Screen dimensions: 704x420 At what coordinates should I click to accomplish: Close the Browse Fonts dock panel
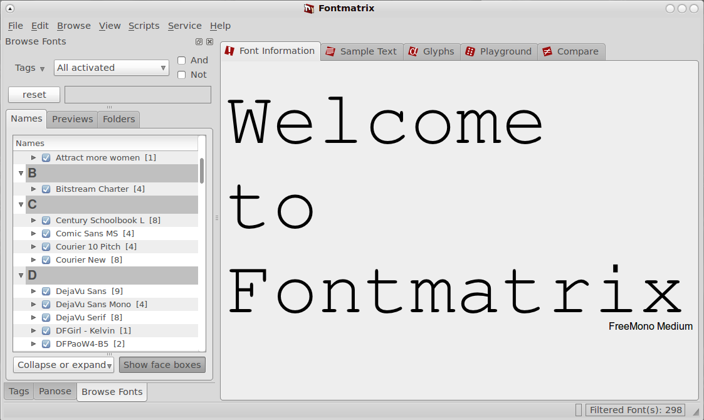pos(209,42)
